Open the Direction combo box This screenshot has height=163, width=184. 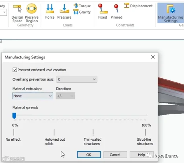pos(65,96)
